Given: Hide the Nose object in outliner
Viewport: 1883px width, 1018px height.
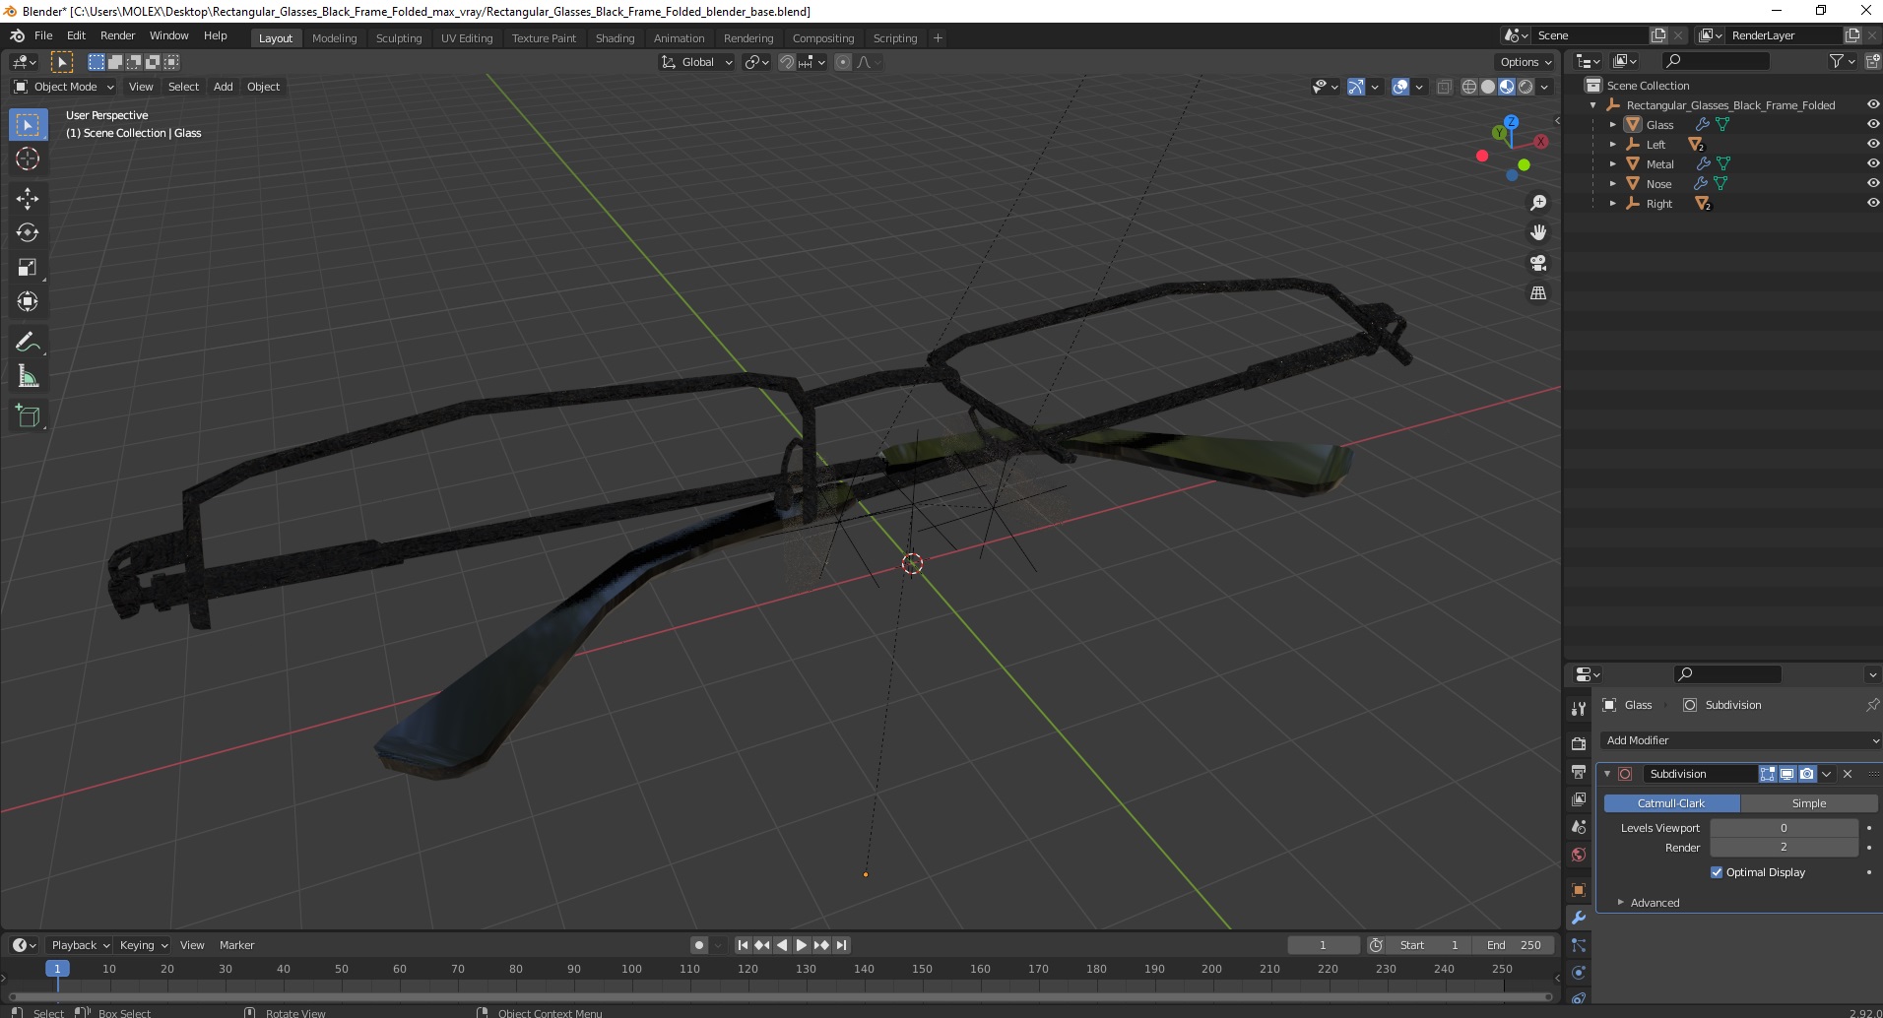Looking at the screenshot, I should pyautogui.click(x=1872, y=183).
